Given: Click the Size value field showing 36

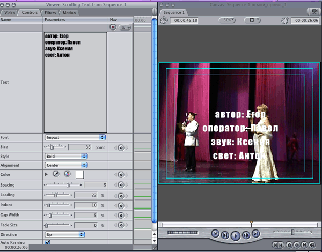Looking at the screenshot, I should [x=80, y=147].
